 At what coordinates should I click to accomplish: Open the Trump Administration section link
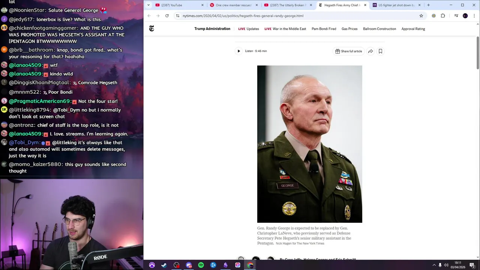pos(212,29)
